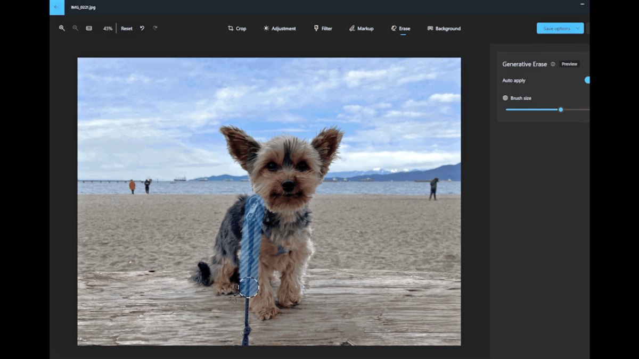Expand the Save options dropdown arrow
Screen dimensions: 639x359
coord(578,28)
